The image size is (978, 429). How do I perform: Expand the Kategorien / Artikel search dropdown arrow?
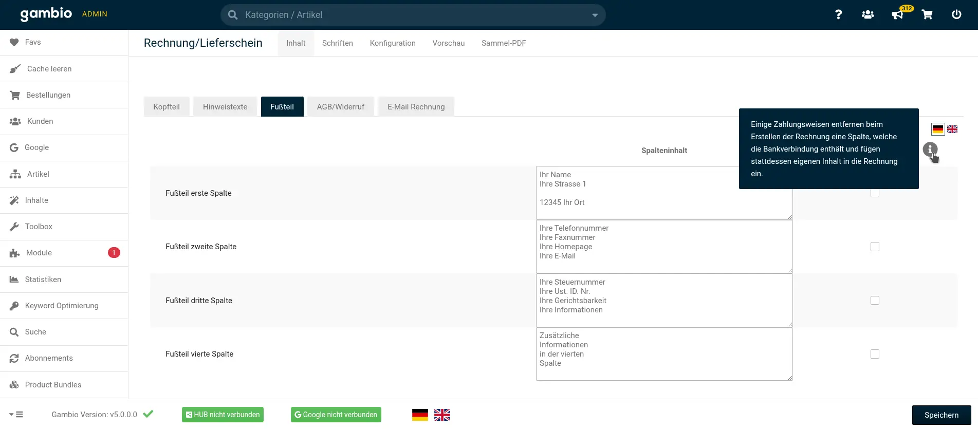pos(595,15)
